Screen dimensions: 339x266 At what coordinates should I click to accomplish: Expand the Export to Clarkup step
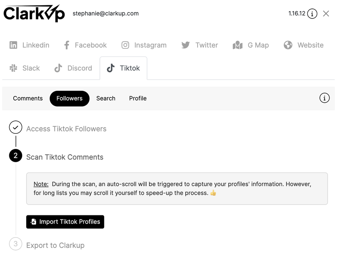pos(55,245)
